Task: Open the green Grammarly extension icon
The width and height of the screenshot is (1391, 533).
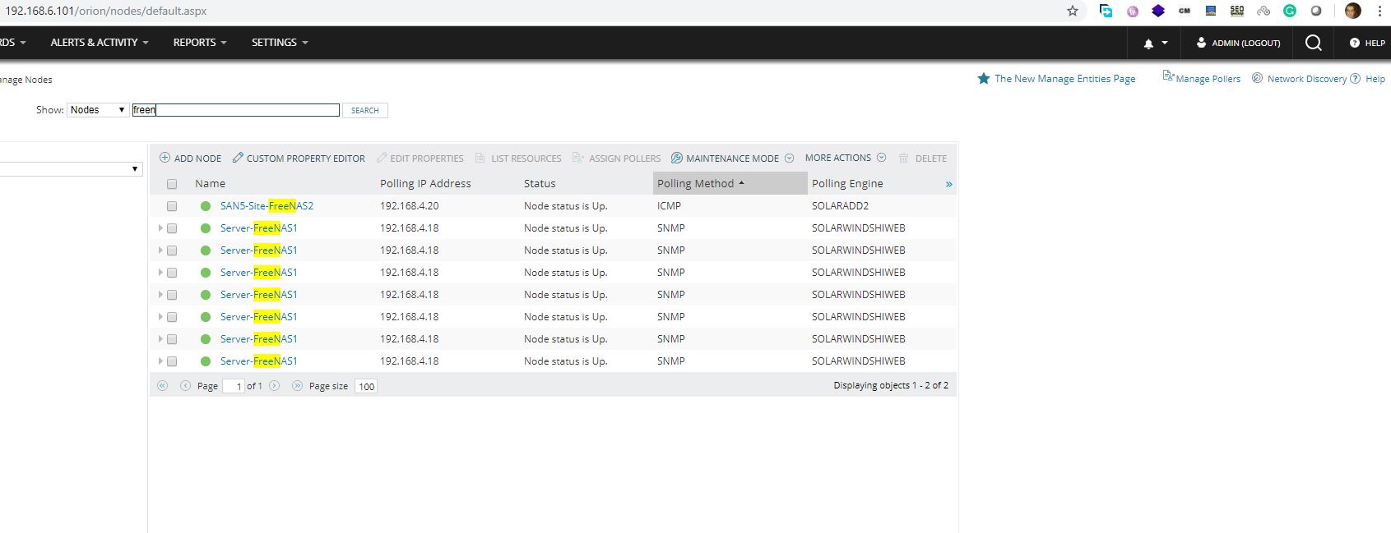Action: click(1290, 11)
